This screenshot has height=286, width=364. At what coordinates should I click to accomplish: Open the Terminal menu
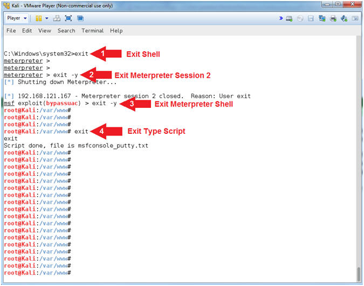93,31
